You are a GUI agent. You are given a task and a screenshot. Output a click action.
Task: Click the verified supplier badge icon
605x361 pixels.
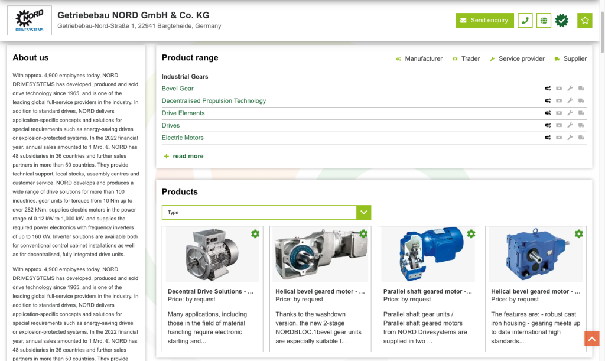coord(562,21)
